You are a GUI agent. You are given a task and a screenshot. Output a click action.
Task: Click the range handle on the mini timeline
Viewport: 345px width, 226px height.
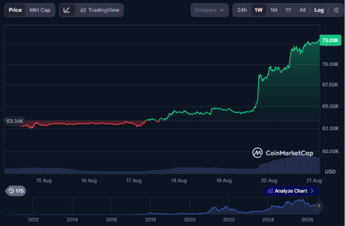319,206
